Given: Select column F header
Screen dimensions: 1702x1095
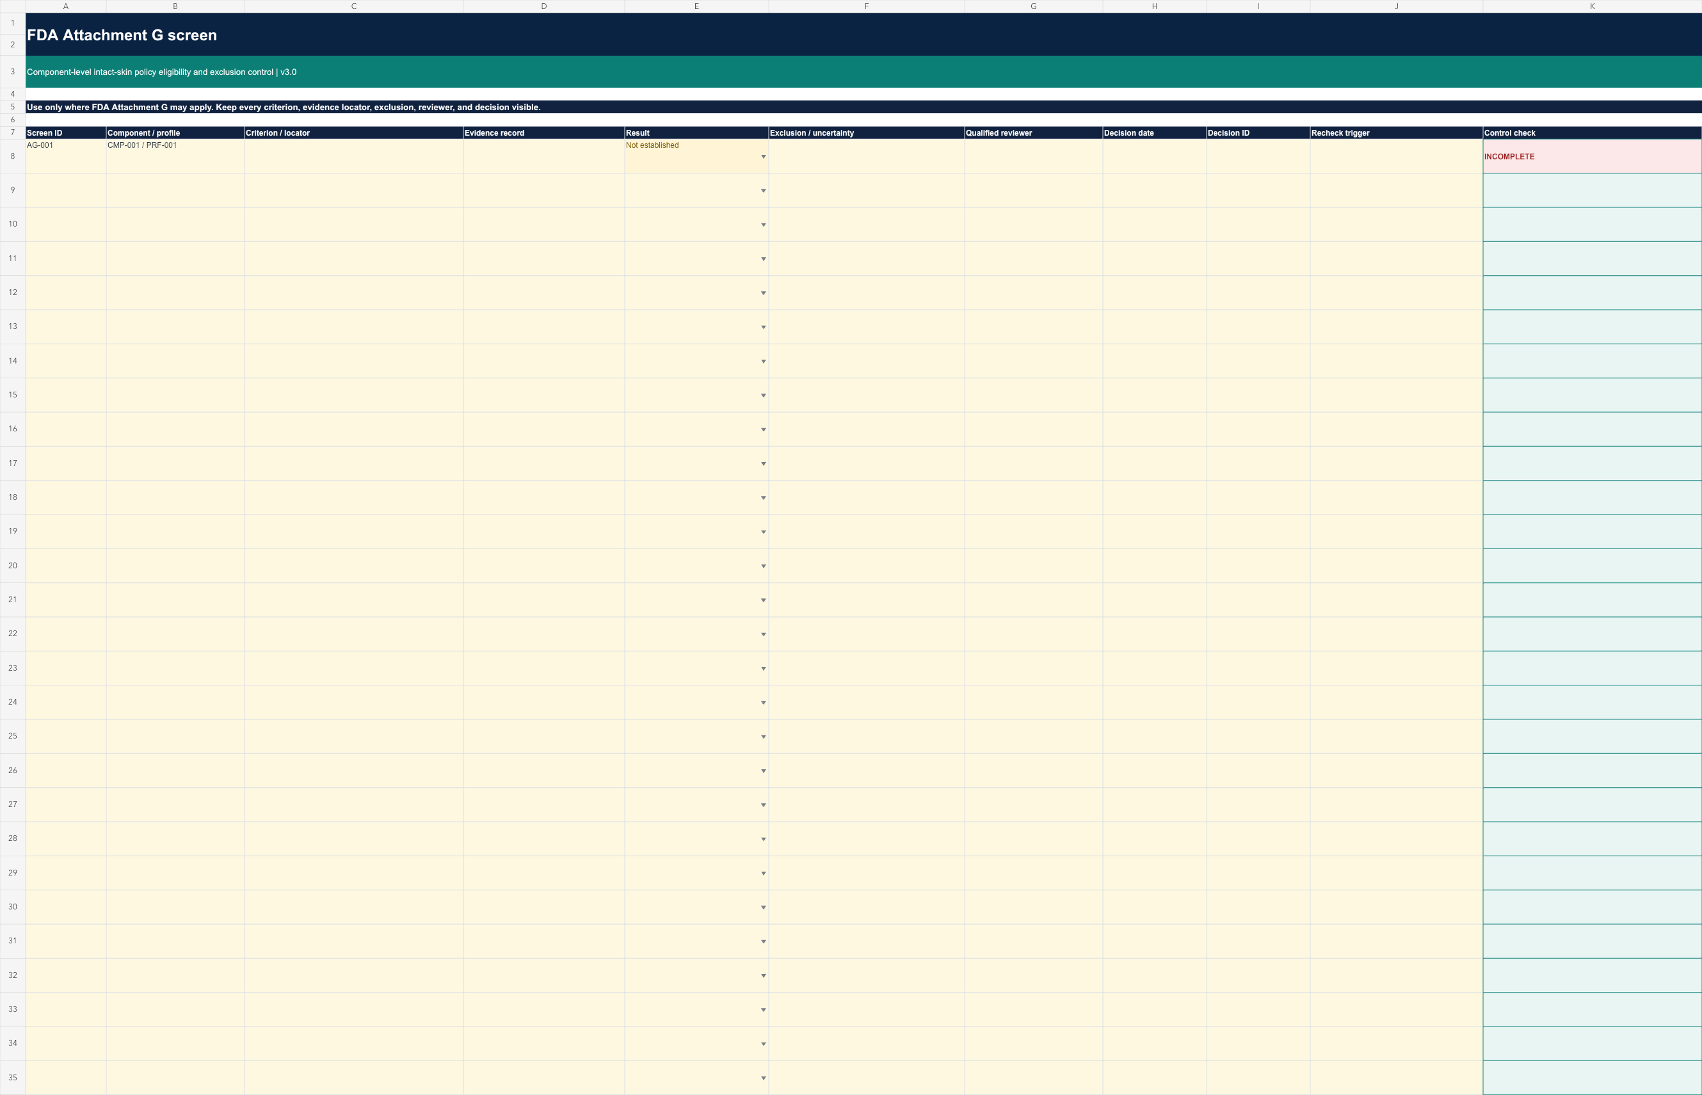Looking at the screenshot, I should tap(866, 6).
